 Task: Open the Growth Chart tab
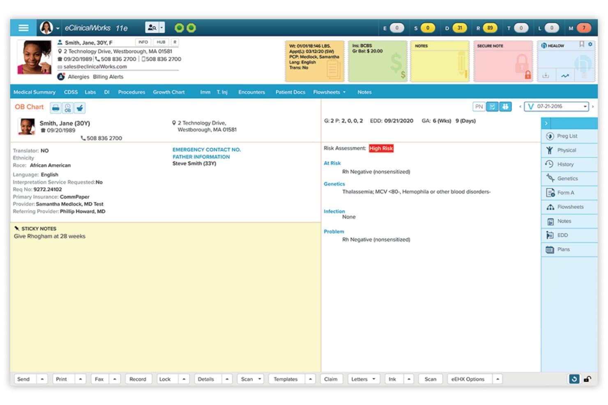(169, 92)
